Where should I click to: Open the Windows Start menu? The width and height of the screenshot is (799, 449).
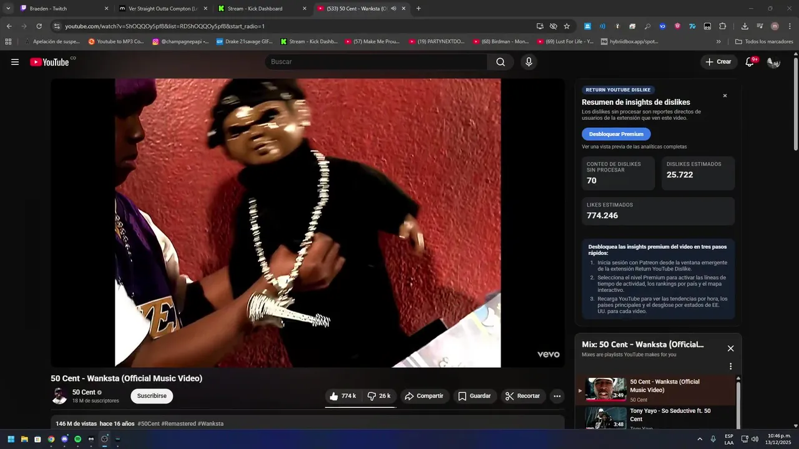point(11,439)
